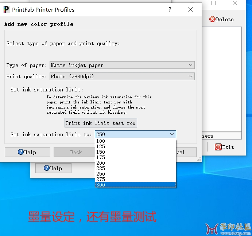Click the PrintFab logo icon in title bar
The image size is (252, 236).
point(7,9)
